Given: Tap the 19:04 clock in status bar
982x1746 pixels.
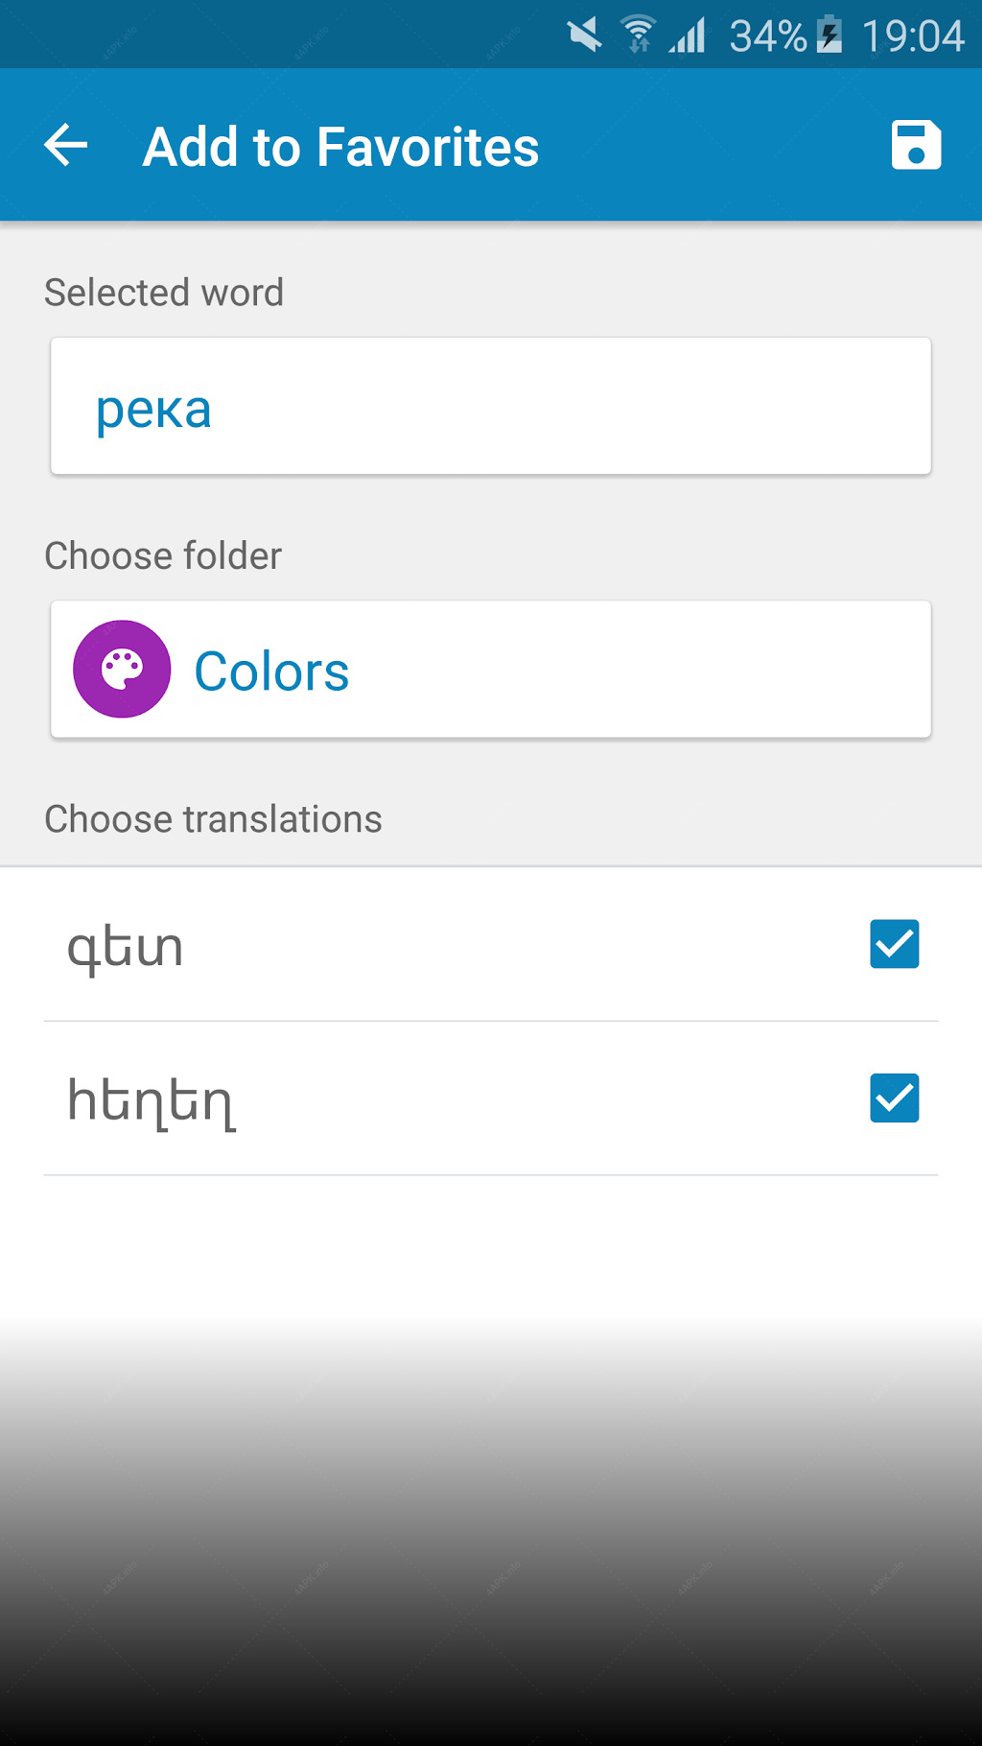Looking at the screenshot, I should click(913, 36).
